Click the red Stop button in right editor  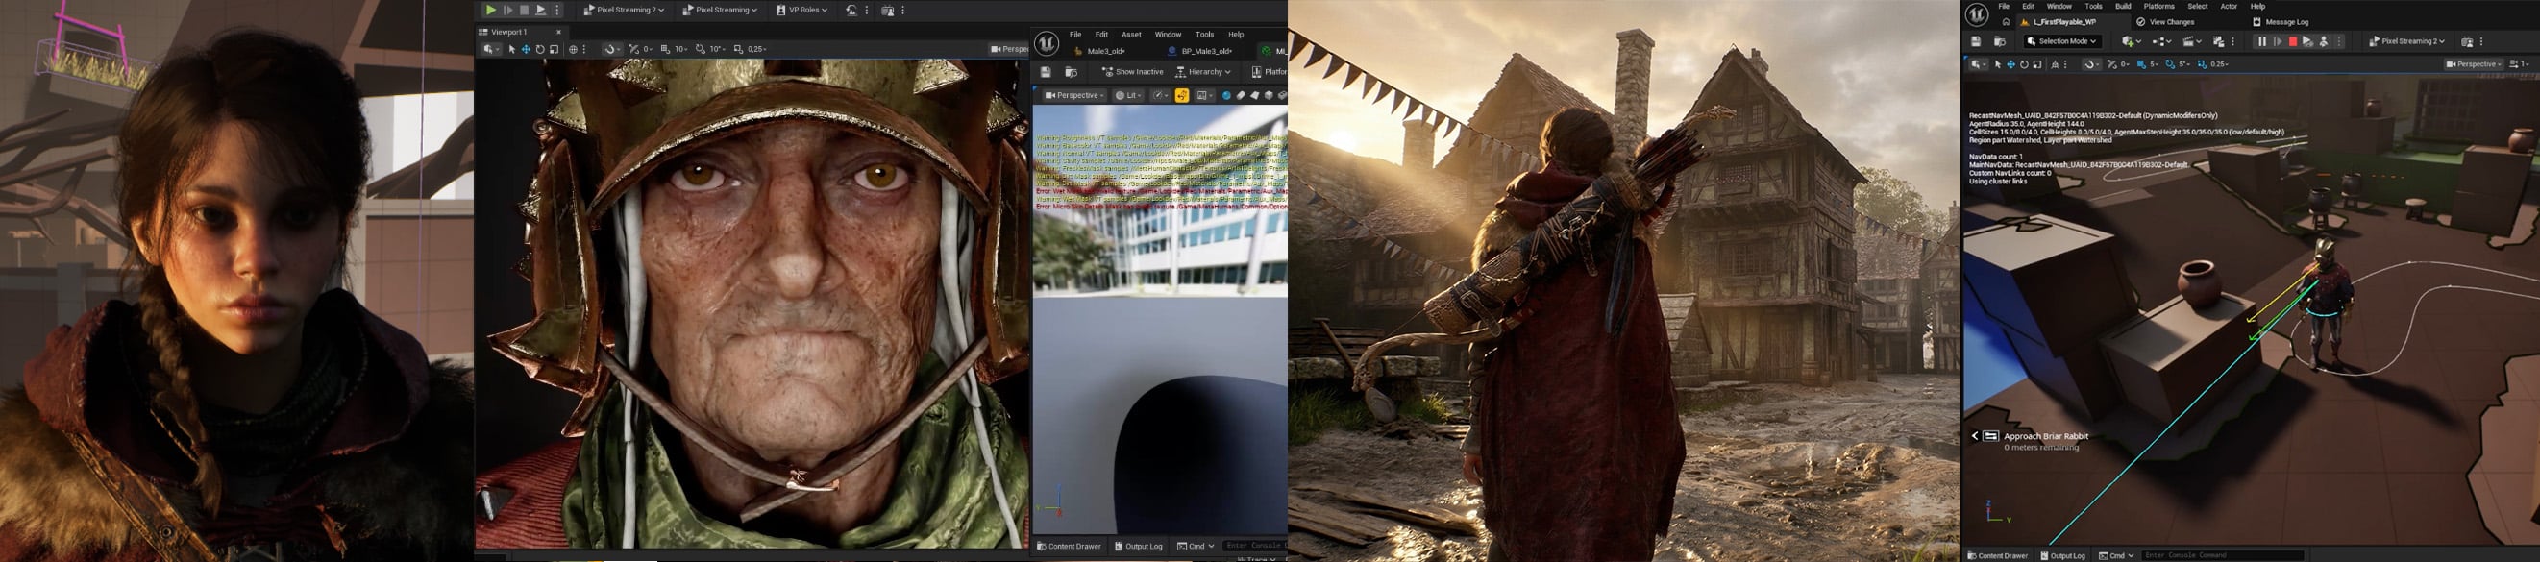click(2293, 41)
